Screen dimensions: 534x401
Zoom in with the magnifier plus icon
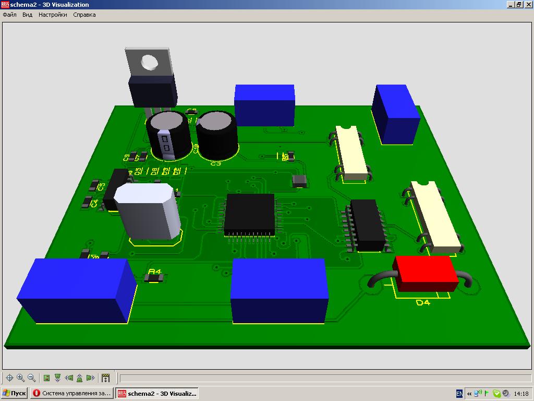point(21,378)
